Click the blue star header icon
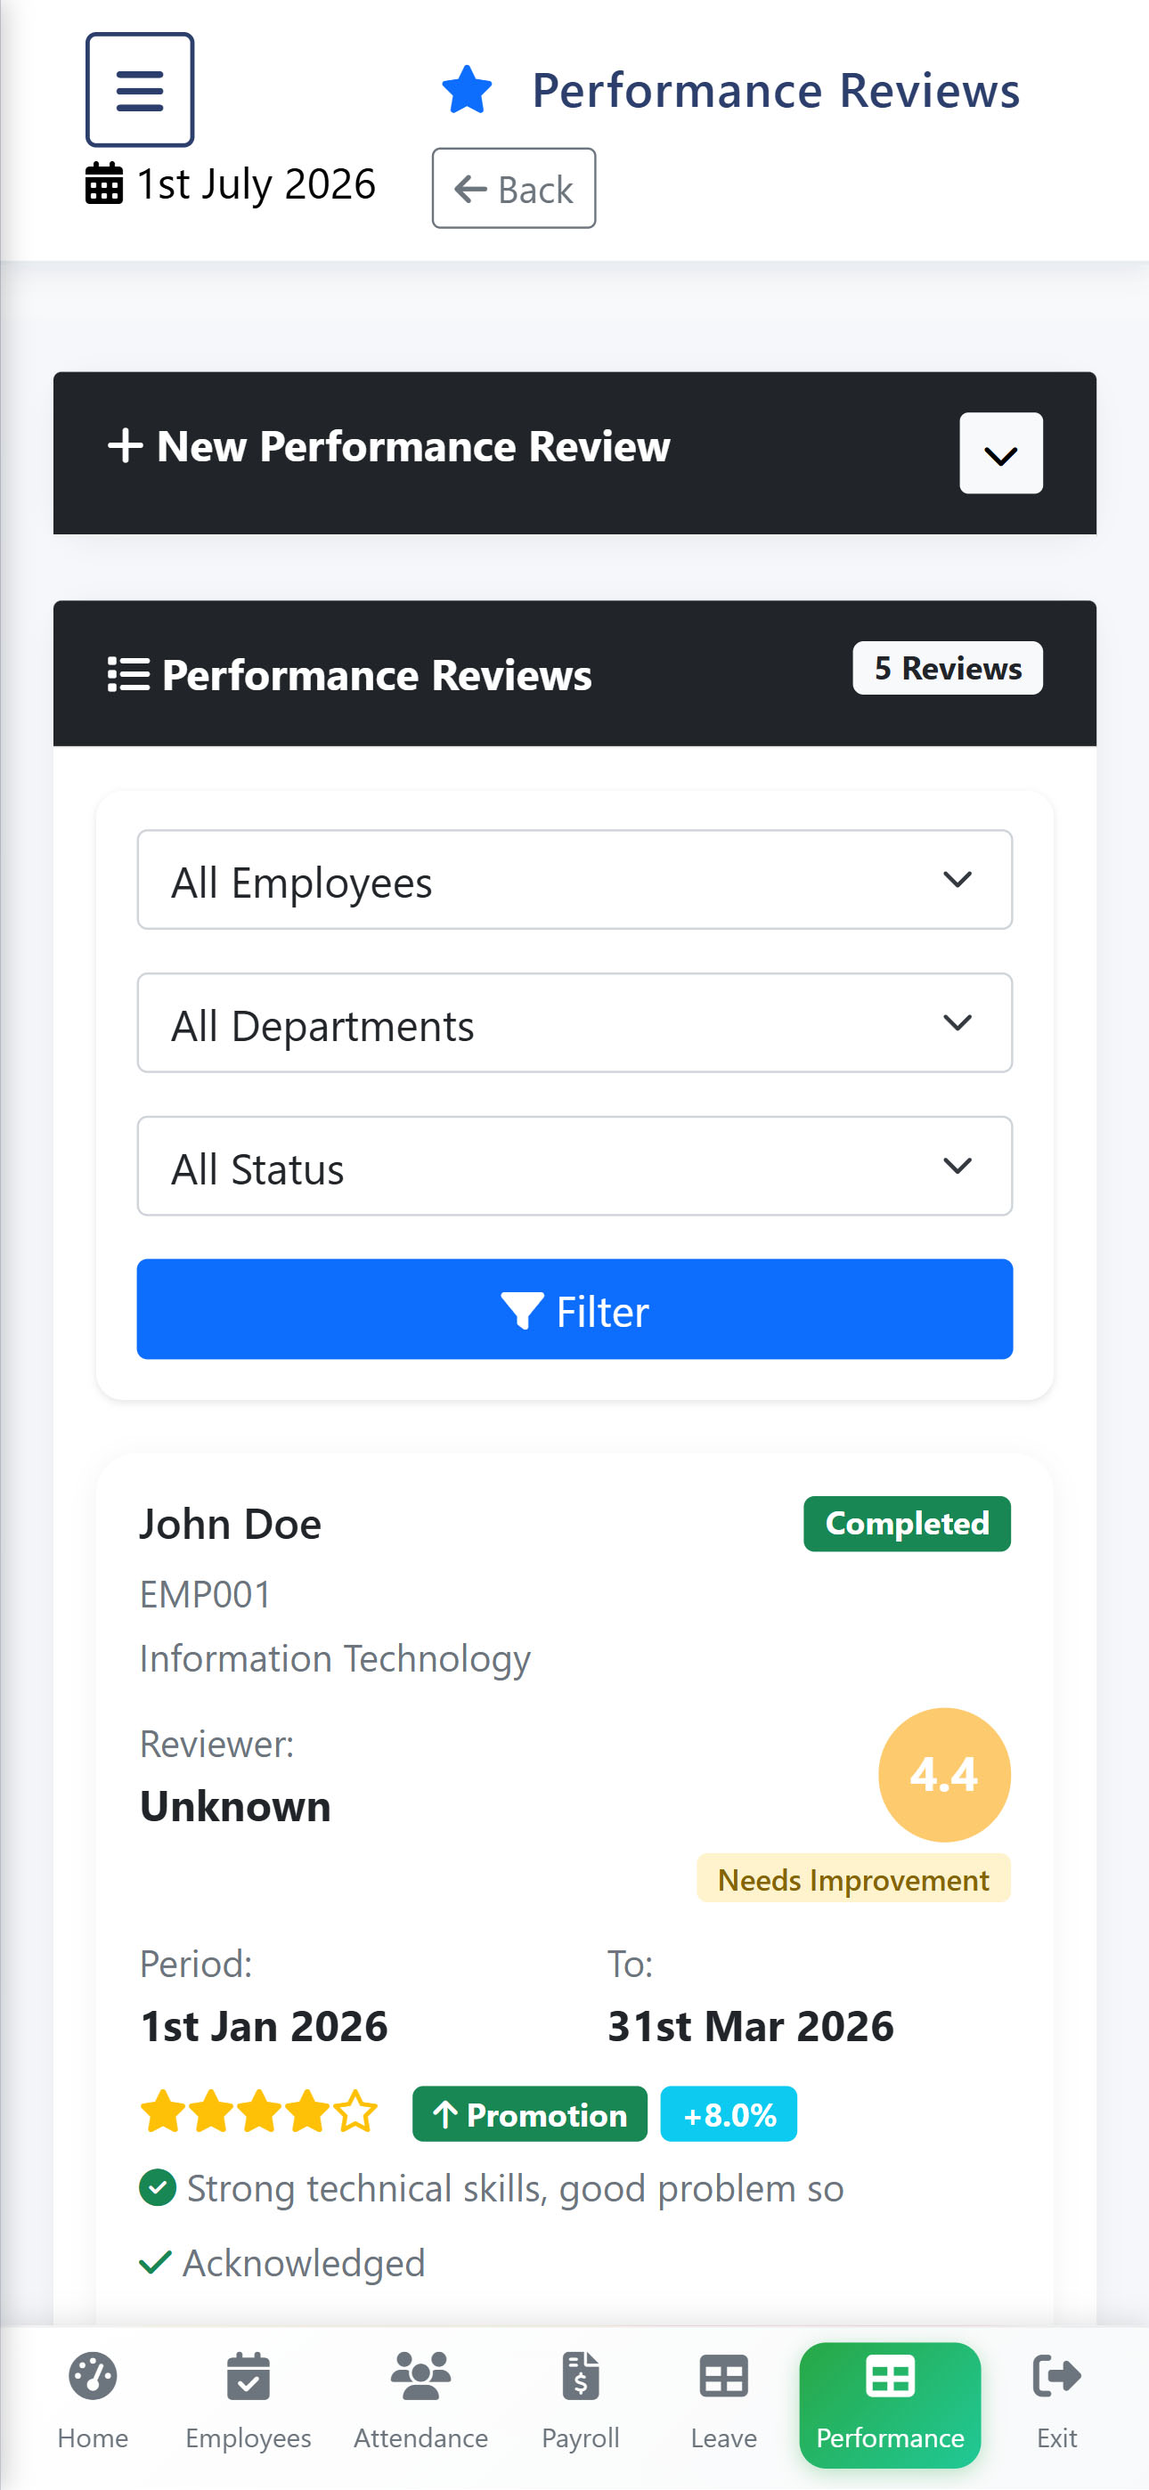Image resolution: width=1149 pixels, height=2490 pixels. (x=467, y=90)
